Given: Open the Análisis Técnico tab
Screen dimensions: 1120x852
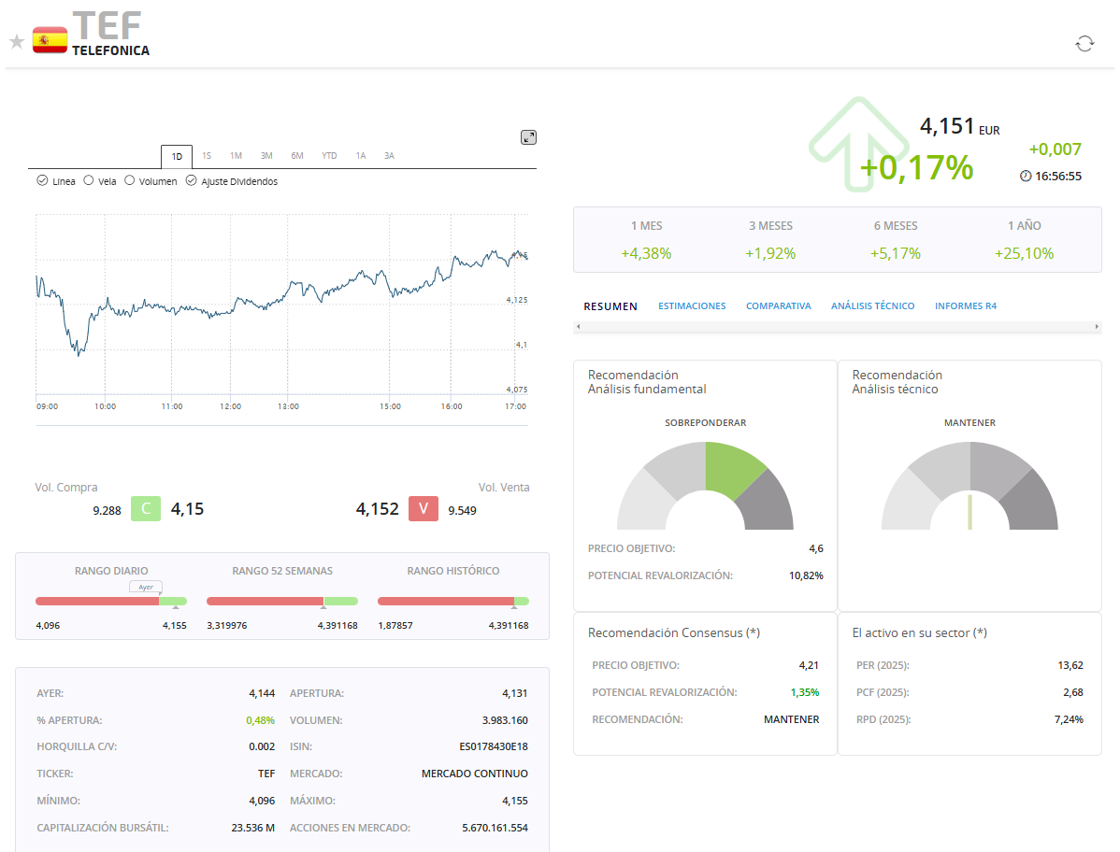Looking at the screenshot, I should point(872,306).
